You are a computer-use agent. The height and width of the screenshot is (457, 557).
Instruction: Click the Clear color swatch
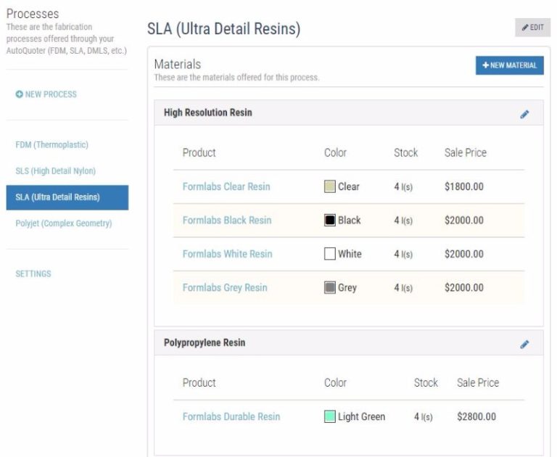click(330, 186)
